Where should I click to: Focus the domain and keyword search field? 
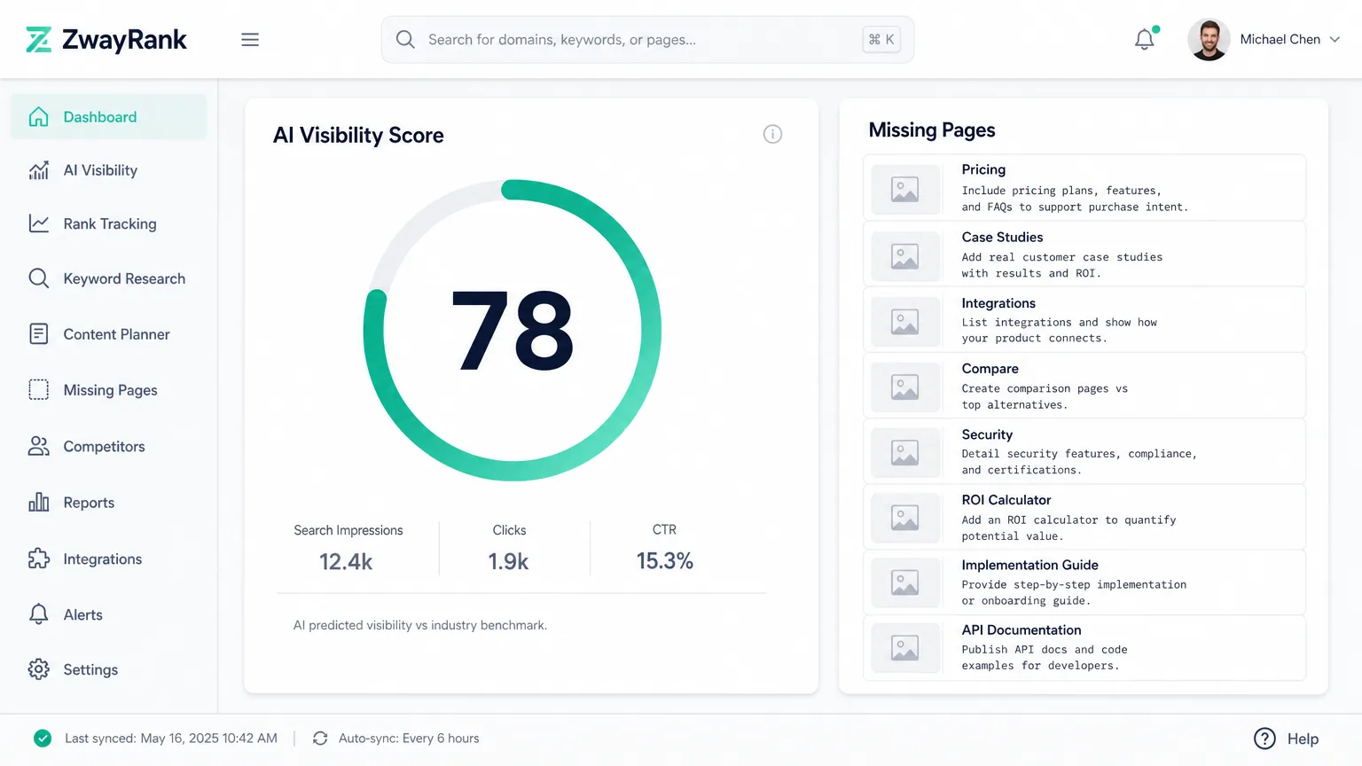pyautogui.click(x=647, y=40)
